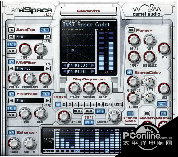The width and height of the screenshot is (178, 157).
Task: Click the Flanger FEEDBACK knob
Action: pos(149,57)
